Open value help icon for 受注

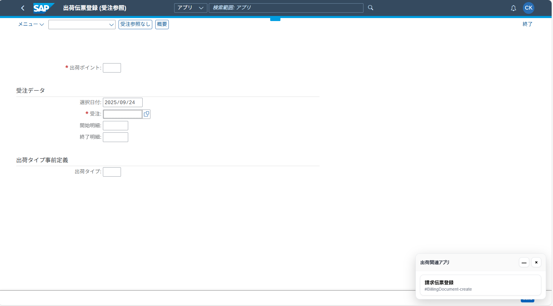[x=147, y=114]
